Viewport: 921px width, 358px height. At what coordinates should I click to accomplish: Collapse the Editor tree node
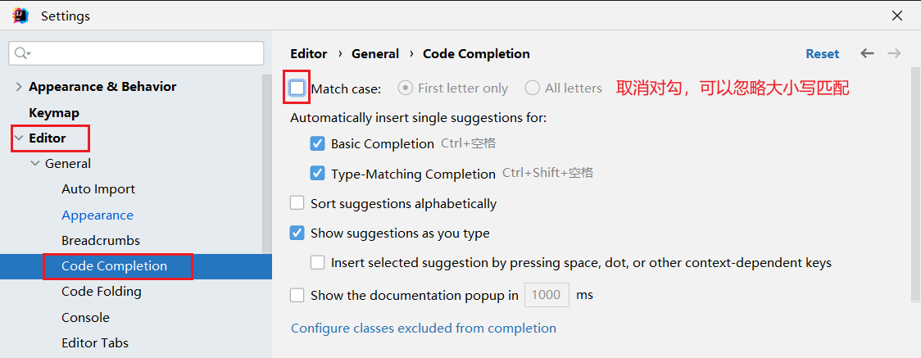19,138
